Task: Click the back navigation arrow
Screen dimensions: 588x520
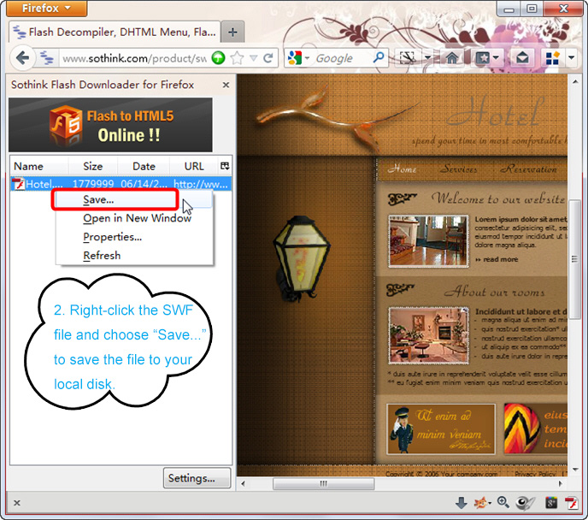Action: click(23, 58)
